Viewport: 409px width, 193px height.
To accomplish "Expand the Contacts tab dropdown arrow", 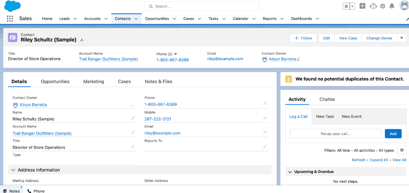I will [136, 19].
